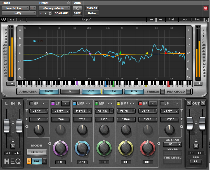This screenshot has height=170, width=210.
Task: Click the blue LMF gain knob
Action: point(82,148)
